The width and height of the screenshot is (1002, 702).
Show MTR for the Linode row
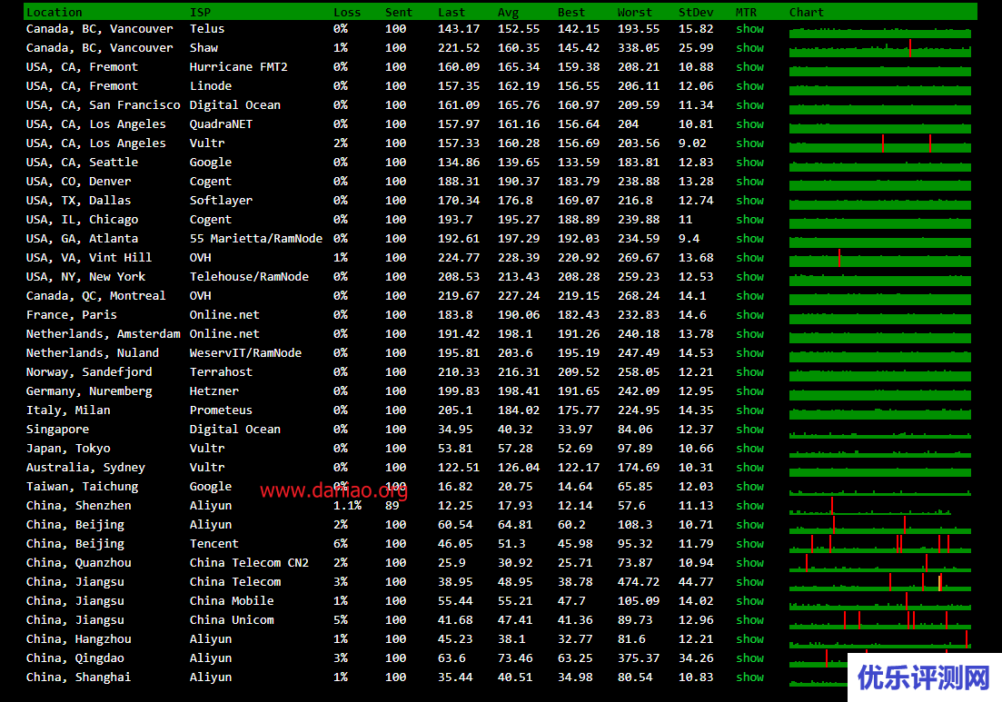[x=749, y=86]
